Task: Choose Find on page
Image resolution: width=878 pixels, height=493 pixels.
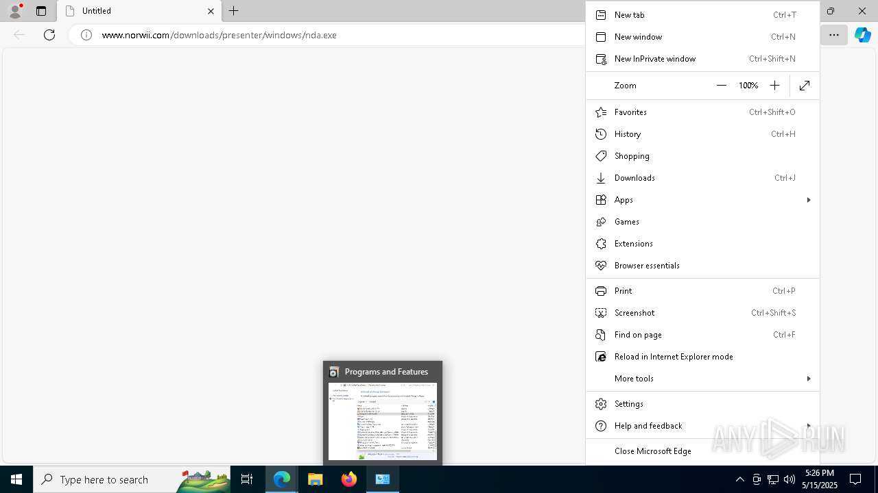Action: coord(702,335)
